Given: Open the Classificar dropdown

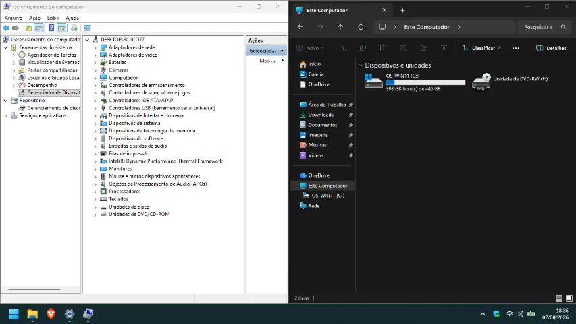Looking at the screenshot, I should 481,48.
